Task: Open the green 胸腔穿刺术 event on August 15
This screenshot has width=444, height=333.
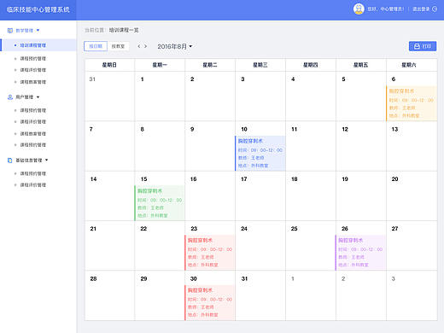Action: coord(160,203)
